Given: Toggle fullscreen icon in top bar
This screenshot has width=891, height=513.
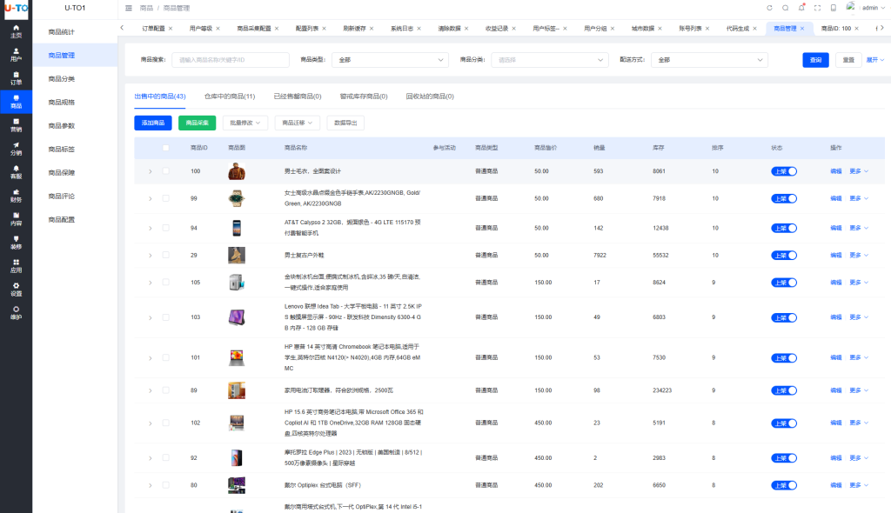Looking at the screenshot, I should tap(817, 8).
